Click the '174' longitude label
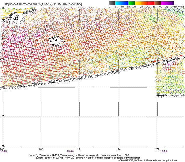185x162 pixels. coord(118,149)
